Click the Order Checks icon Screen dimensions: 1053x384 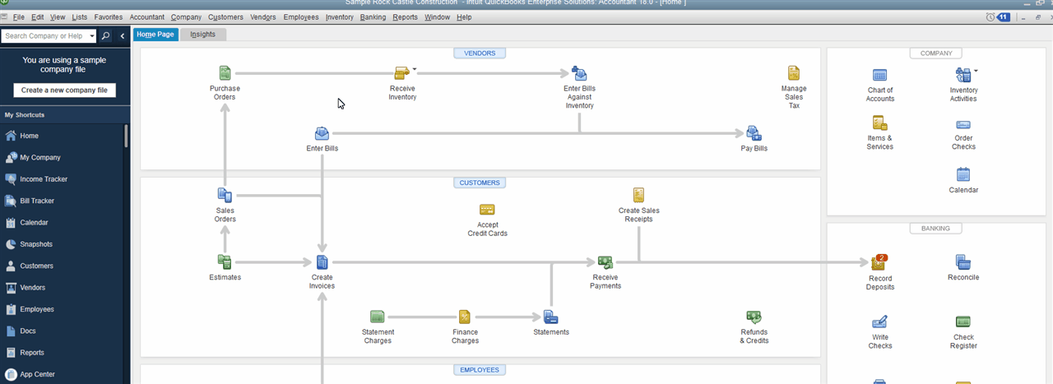(x=963, y=125)
